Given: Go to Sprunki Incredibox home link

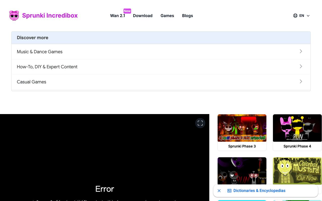Looking at the screenshot, I should [x=50, y=16].
